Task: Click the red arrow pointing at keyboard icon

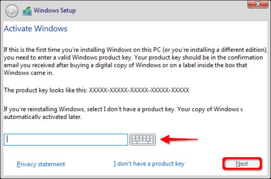Action: point(179,140)
